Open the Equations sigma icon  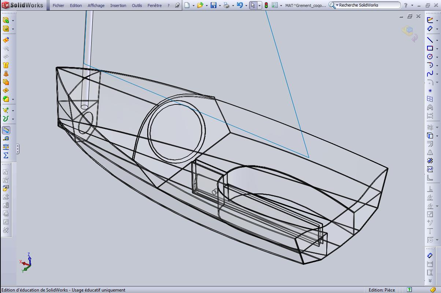point(5,155)
